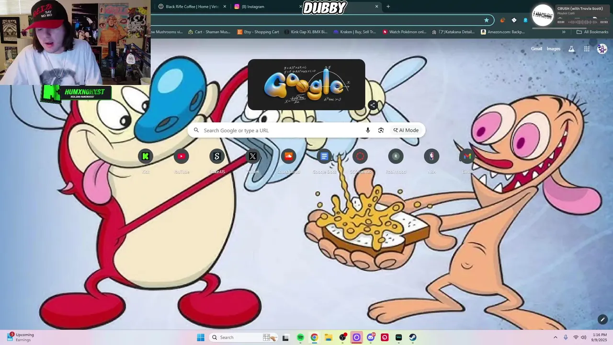Click the AI Mode button
The image size is (613, 345).
tap(406, 130)
